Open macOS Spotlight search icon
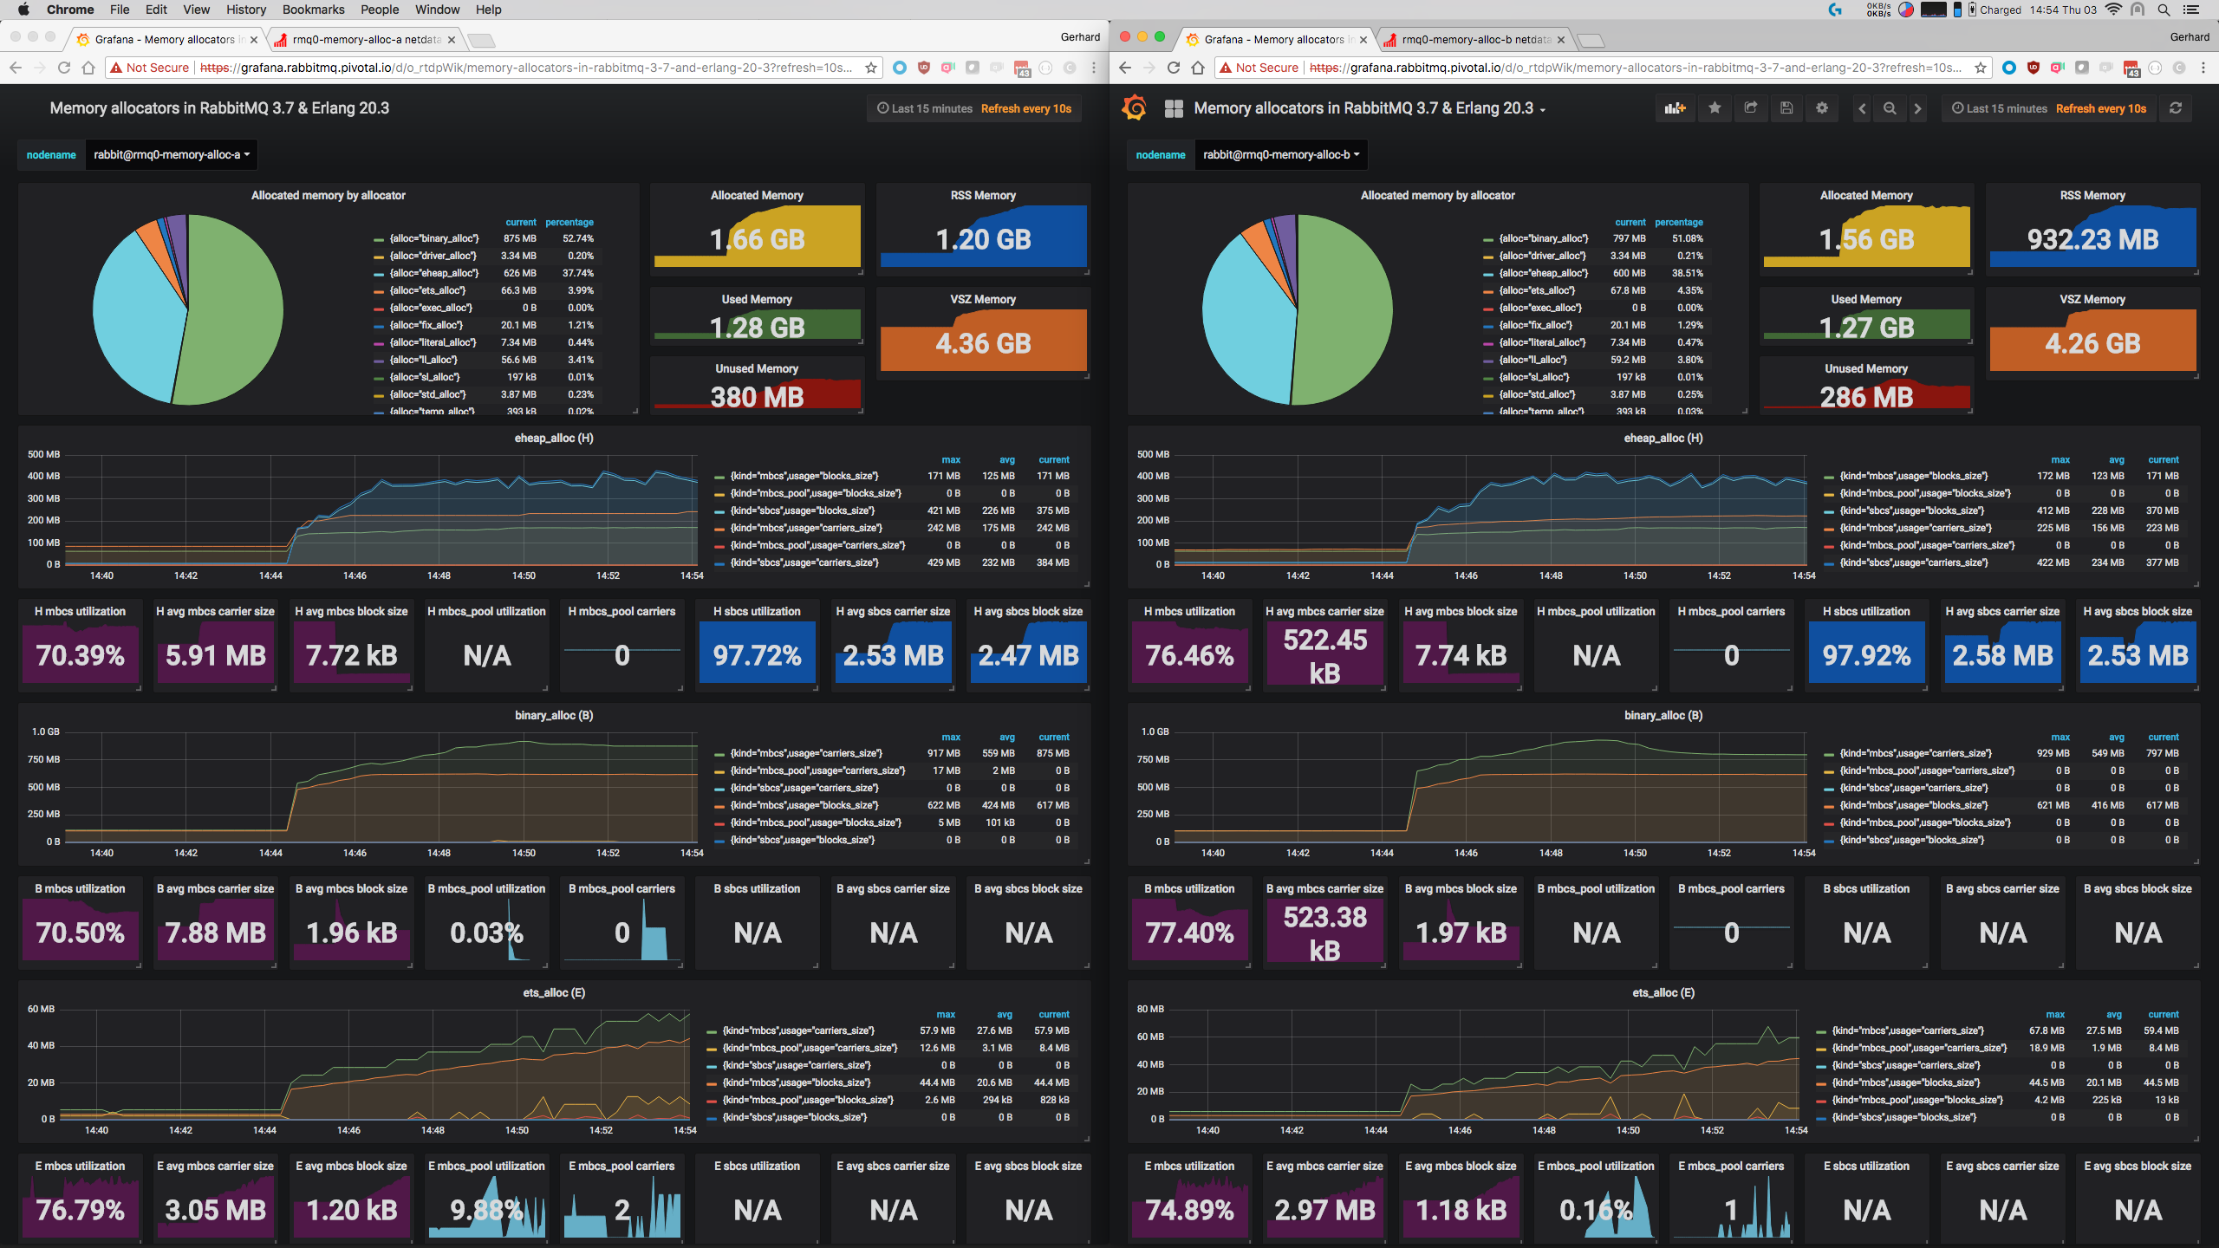The width and height of the screenshot is (2219, 1248). coord(2164,10)
